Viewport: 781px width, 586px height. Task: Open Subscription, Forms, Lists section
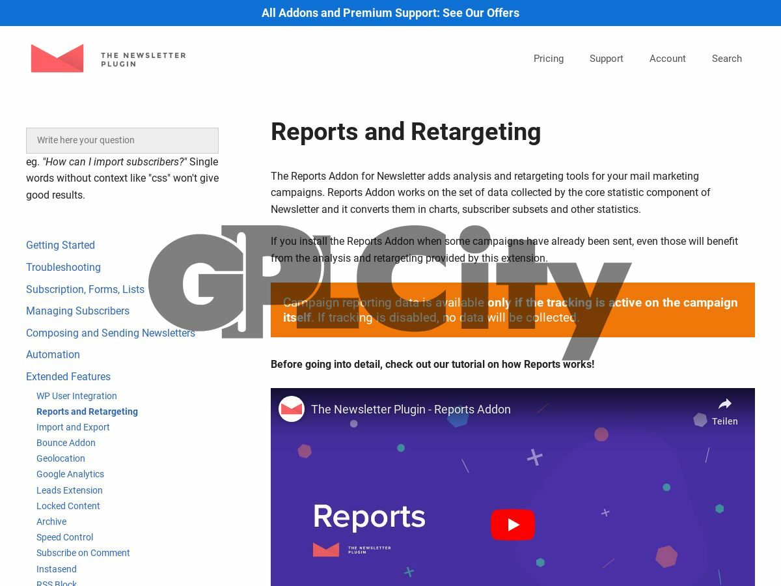click(85, 289)
